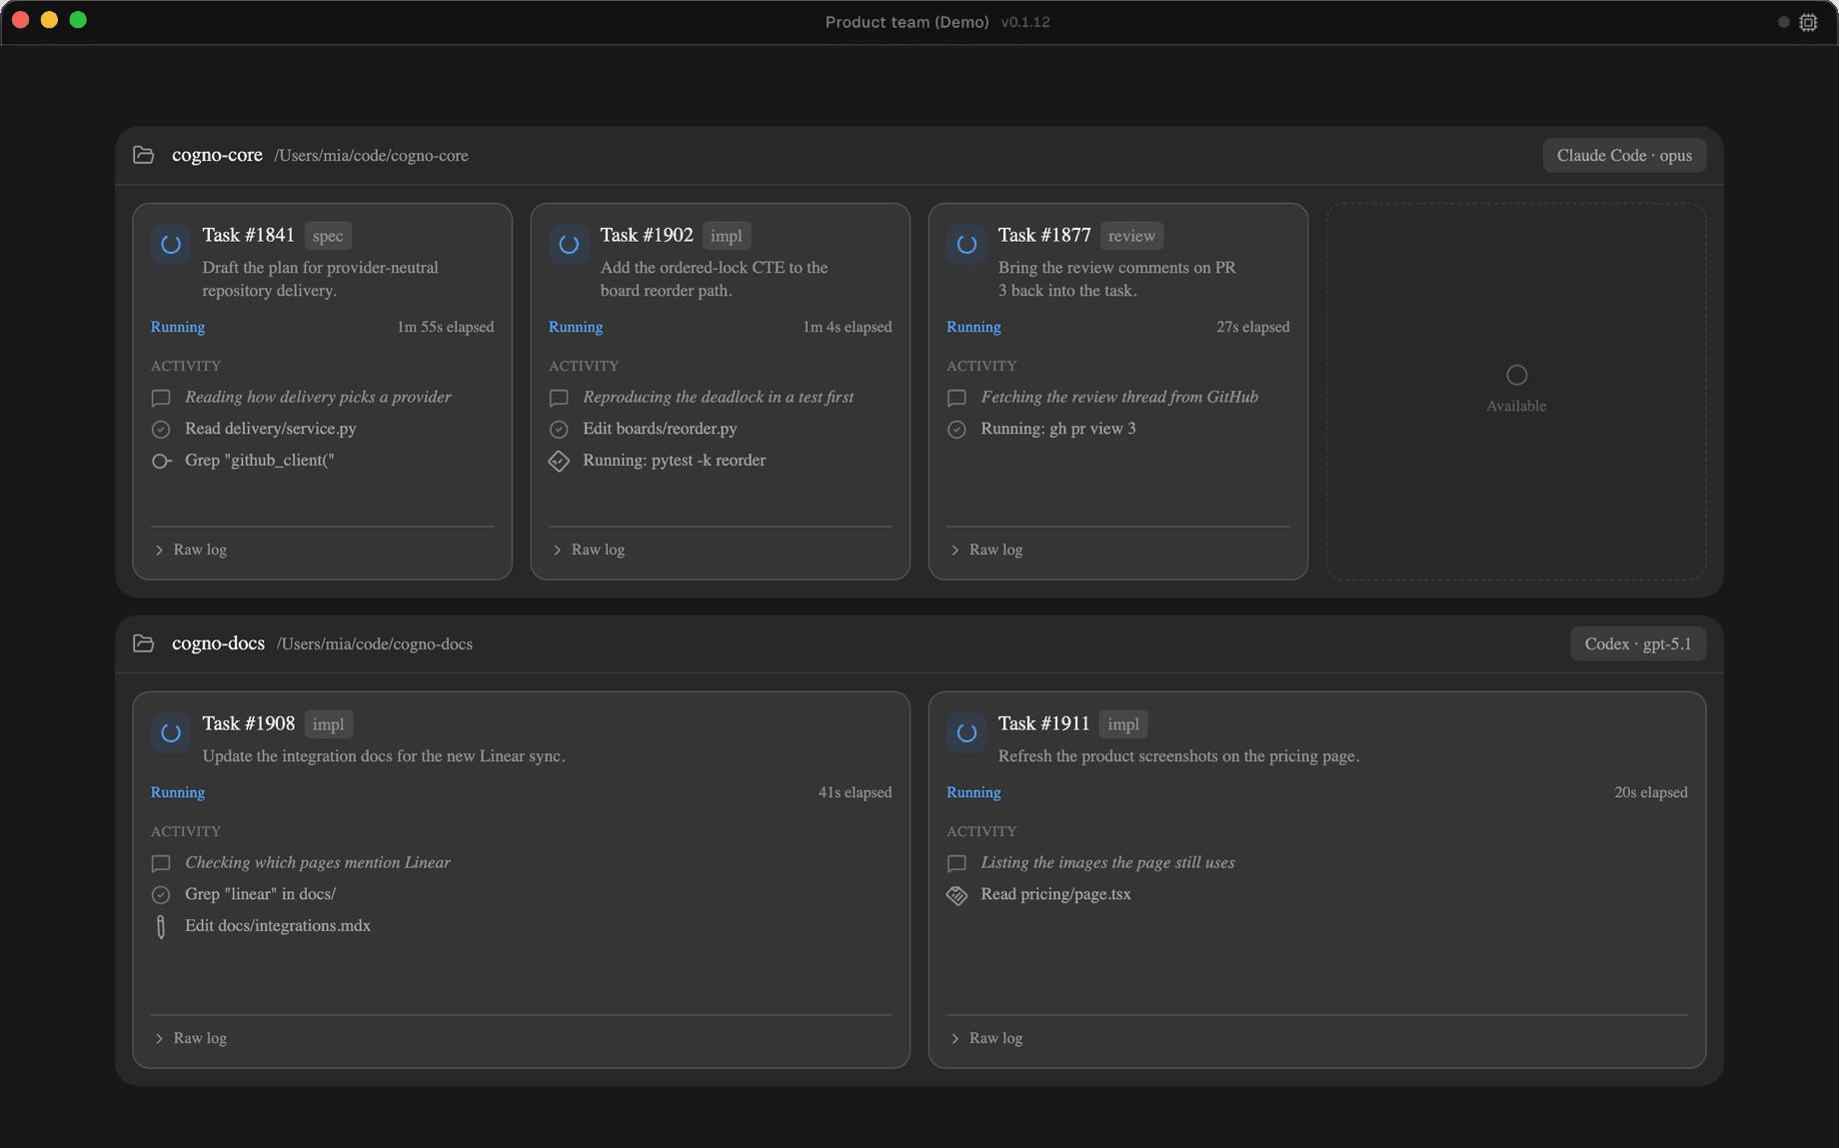Screen dimensions: 1839x1148
Task: Open the Task #1902 title
Action: click(x=647, y=235)
